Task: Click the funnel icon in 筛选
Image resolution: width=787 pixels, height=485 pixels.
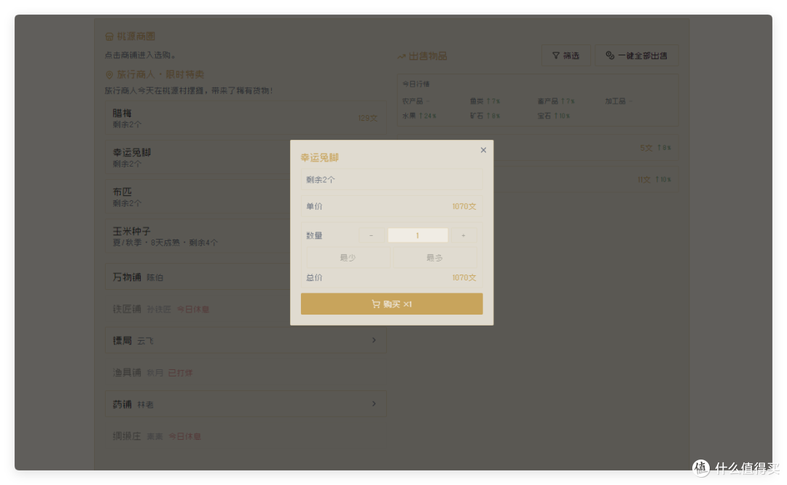Action: pyautogui.click(x=555, y=55)
